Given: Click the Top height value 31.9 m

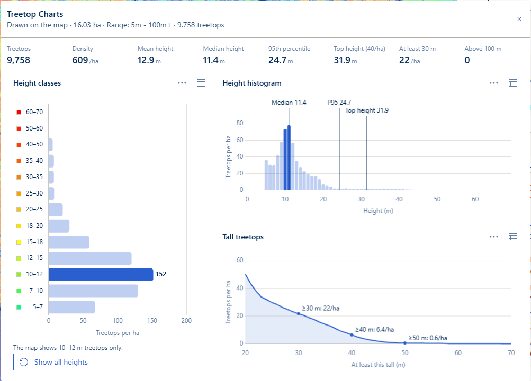Looking at the screenshot, I should 345,60.
